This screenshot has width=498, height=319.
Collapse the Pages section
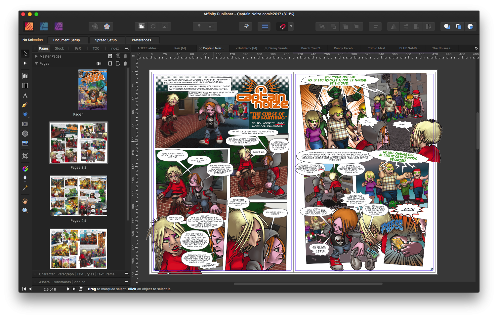pyautogui.click(x=36, y=63)
